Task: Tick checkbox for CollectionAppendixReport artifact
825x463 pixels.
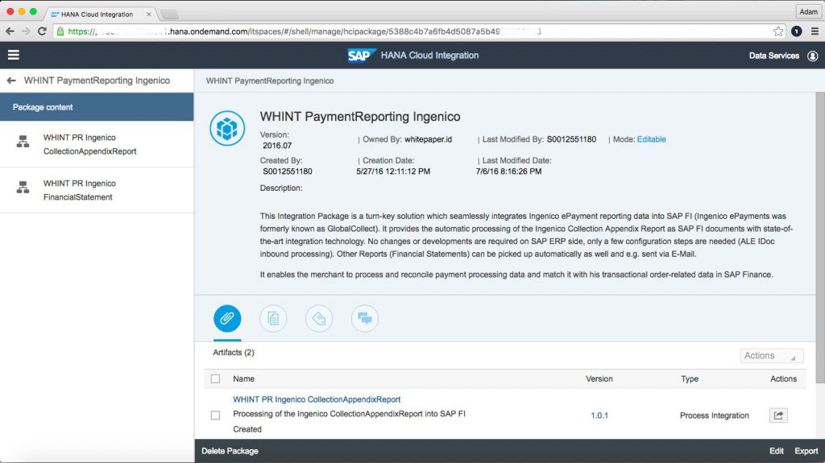Action: [x=215, y=415]
